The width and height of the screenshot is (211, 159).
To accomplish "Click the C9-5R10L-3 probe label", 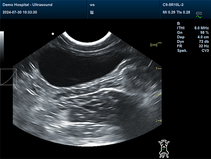I will click(x=173, y=5).
